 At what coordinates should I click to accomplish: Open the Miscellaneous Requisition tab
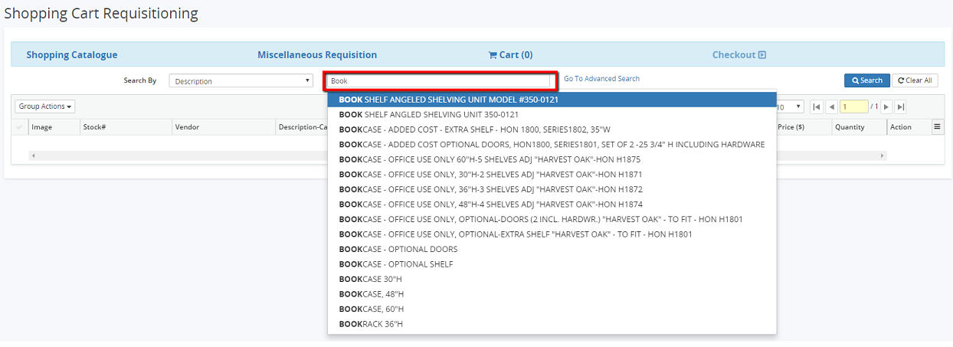coord(317,55)
